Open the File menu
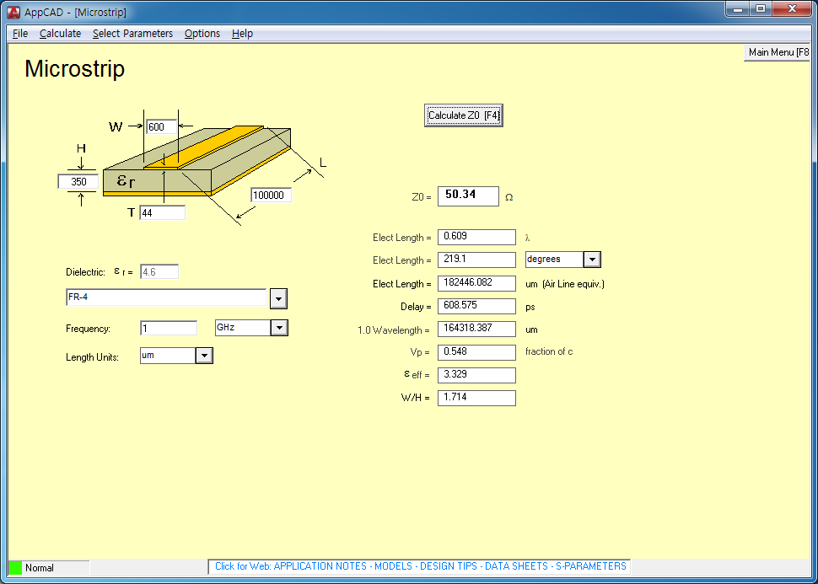Image resolution: width=818 pixels, height=584 pixels. 20,34
